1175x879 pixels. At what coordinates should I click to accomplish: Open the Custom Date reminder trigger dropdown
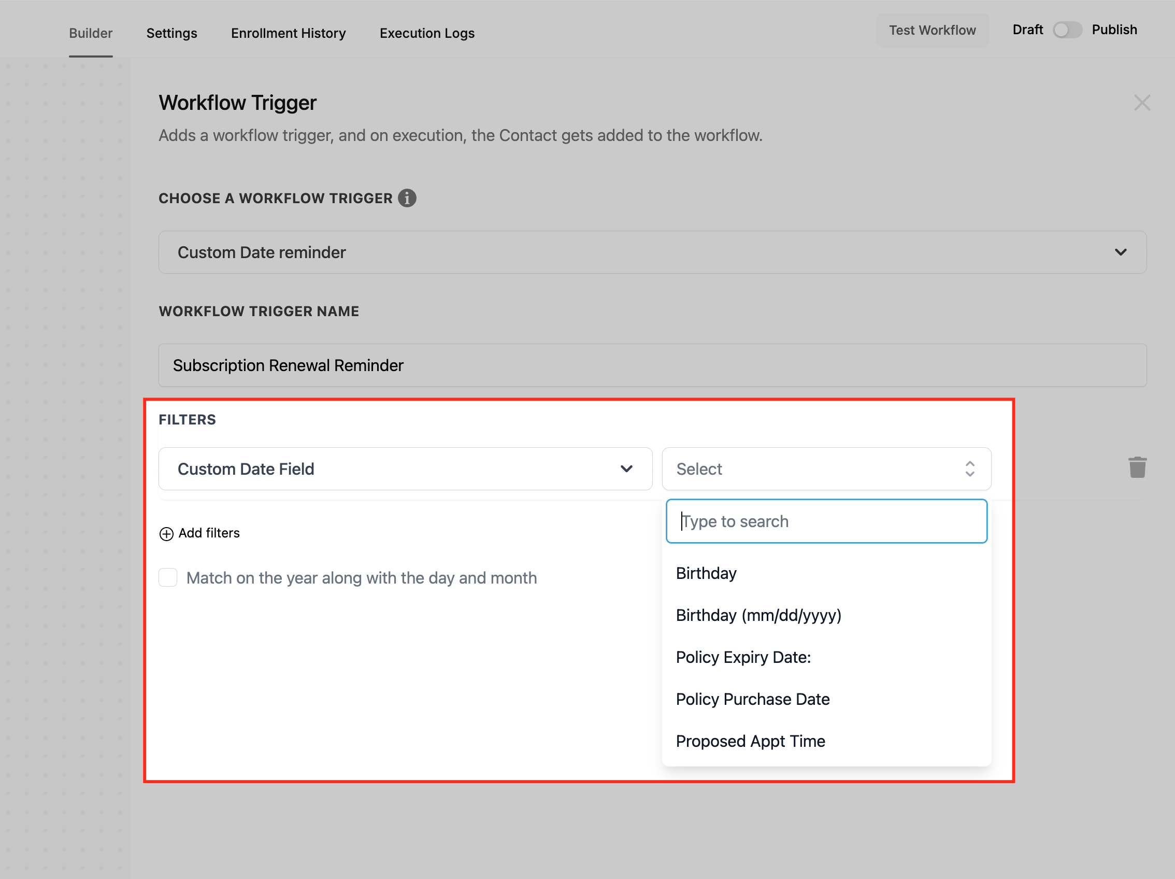coord(652,252)
